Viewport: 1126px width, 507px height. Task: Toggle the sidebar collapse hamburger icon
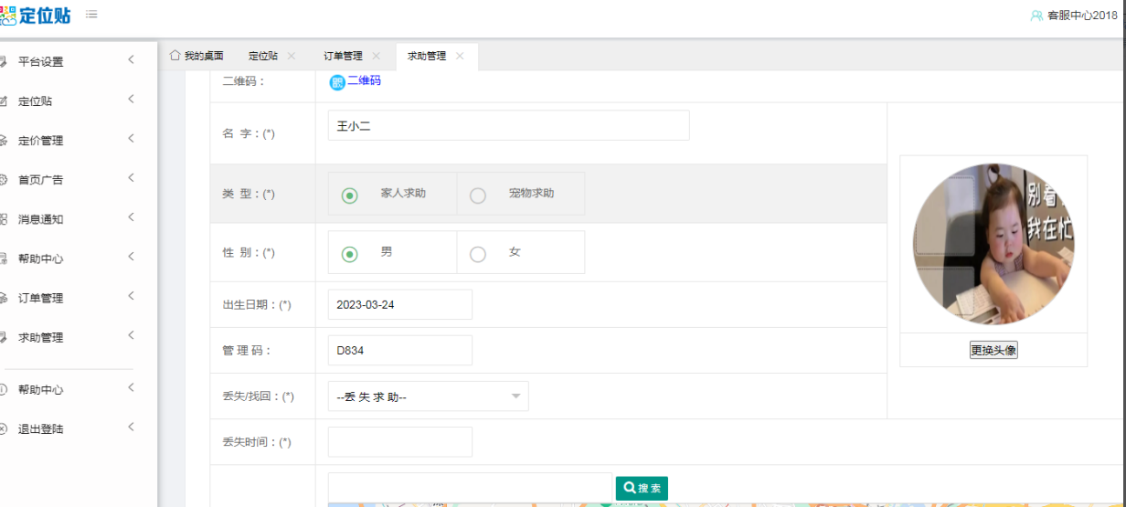point(91,15)
